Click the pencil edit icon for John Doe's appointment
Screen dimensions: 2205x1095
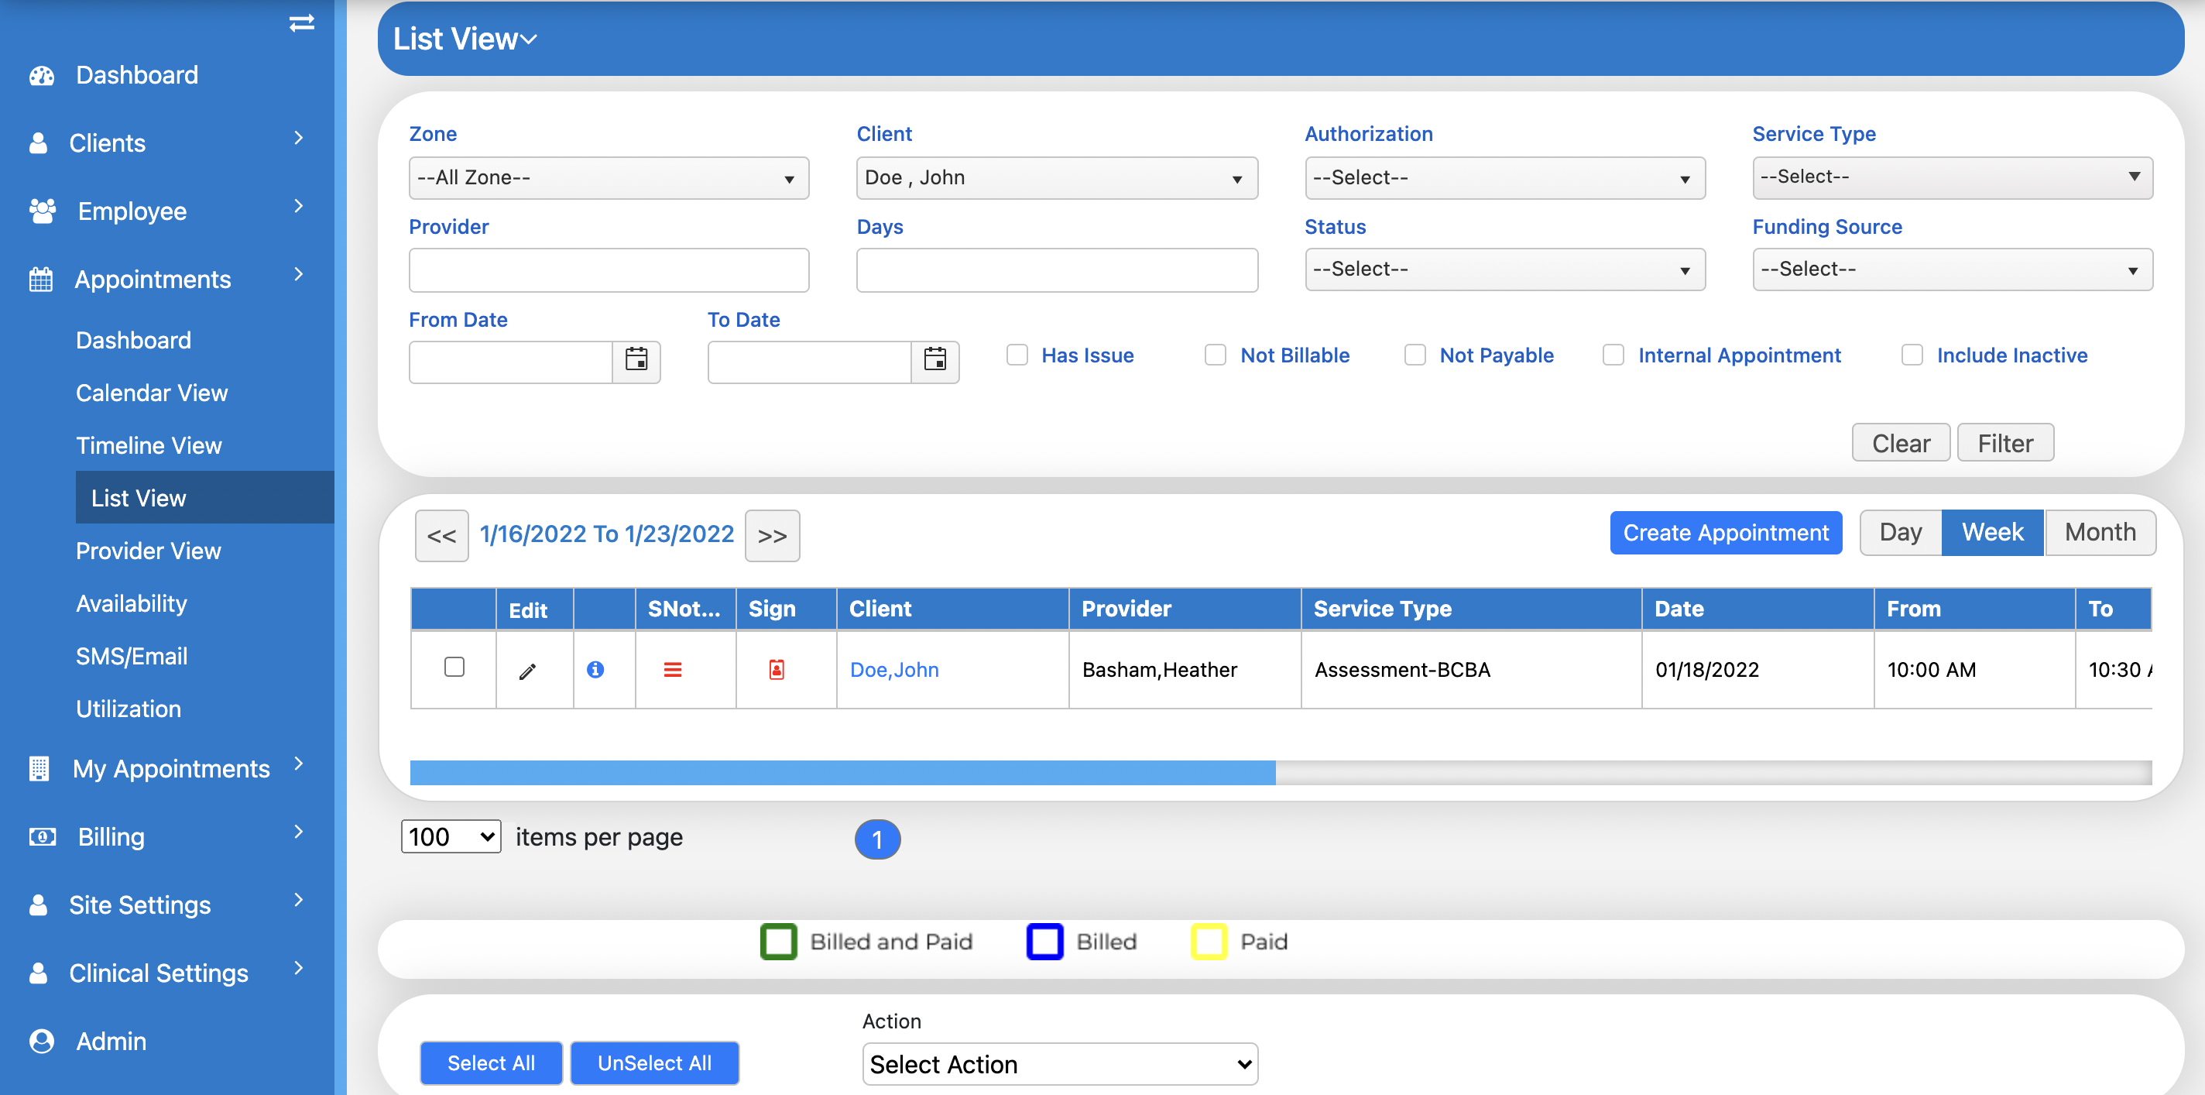[x=527, y=671]
